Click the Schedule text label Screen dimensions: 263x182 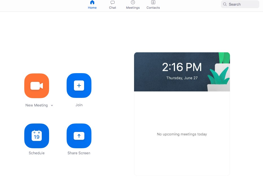coord(37,153)
